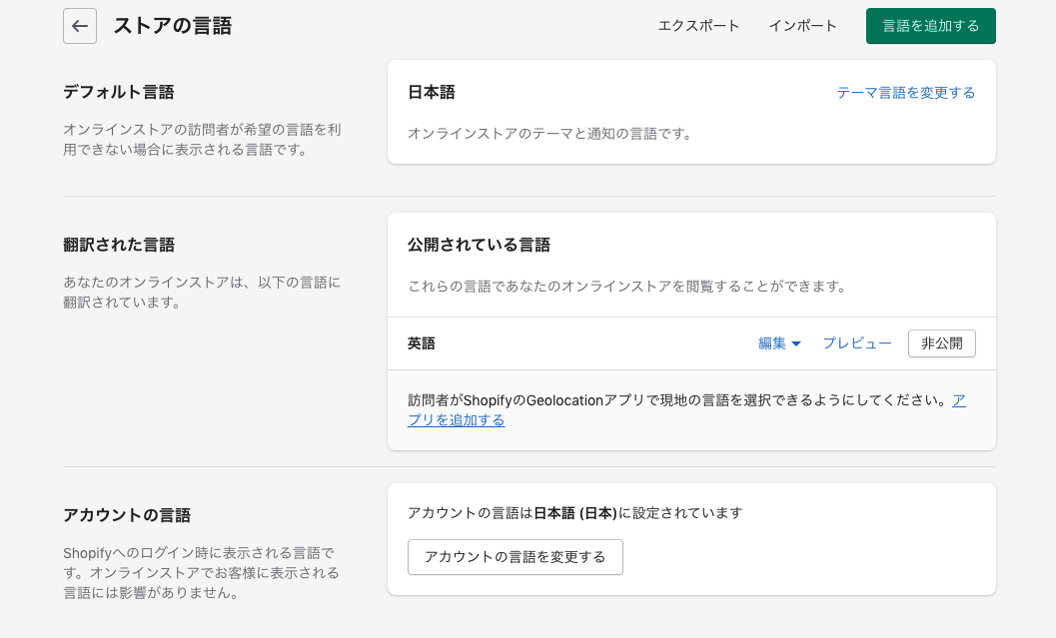The image size is (1056, 638).
Task: Expand the 編集 dropdown for 英語
Action: coord(772,343)
